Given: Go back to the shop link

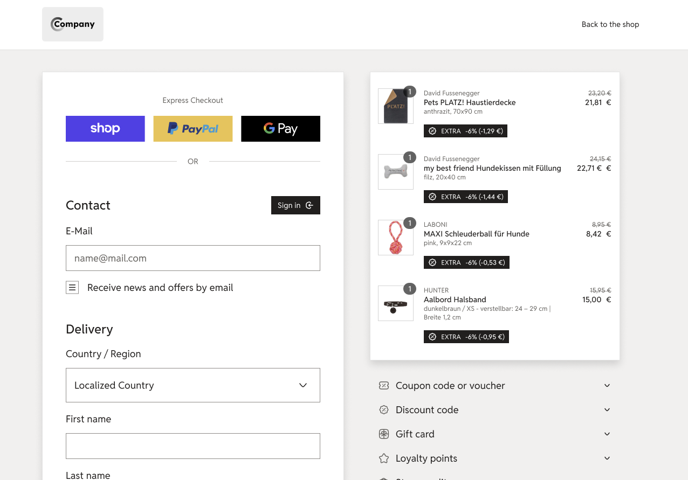Looking at the screenshot, I should coord(610,24).
